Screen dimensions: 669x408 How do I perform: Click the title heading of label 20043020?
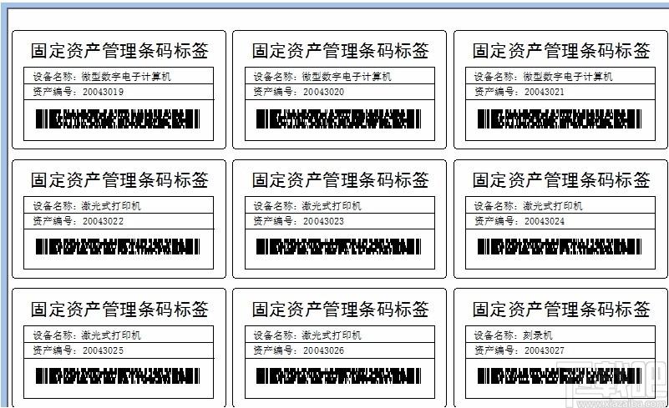(340, 51)
